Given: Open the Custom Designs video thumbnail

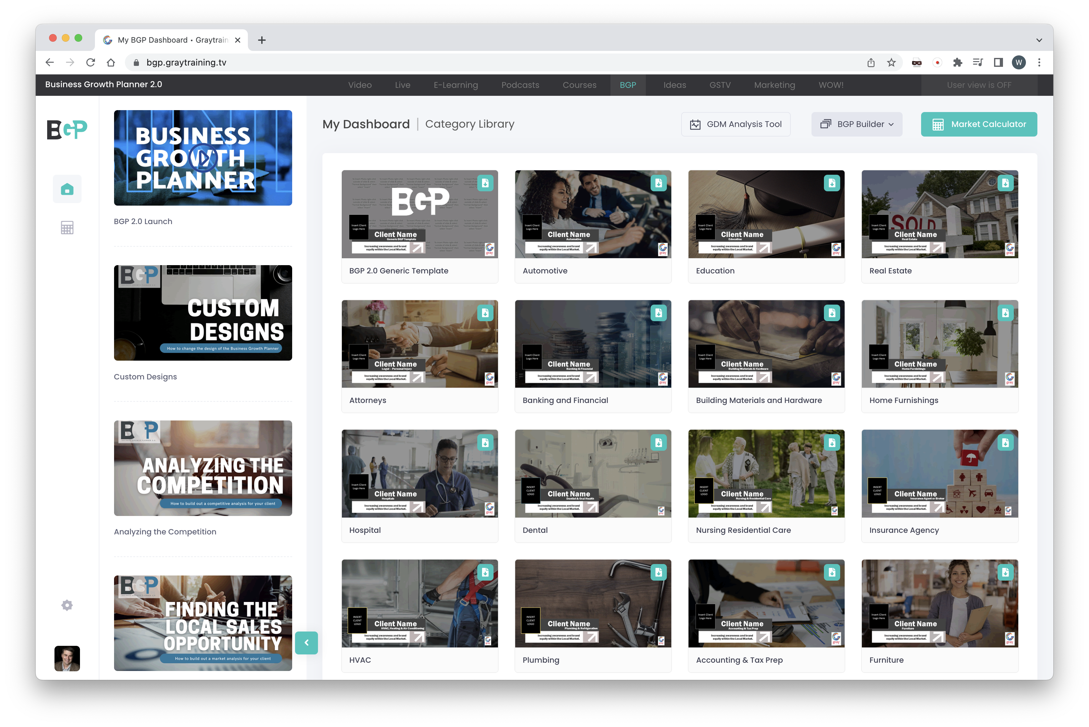Looking at the screenshot, I should tap(203, 313).
